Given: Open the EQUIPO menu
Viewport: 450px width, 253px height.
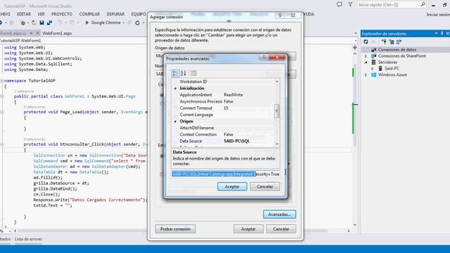Looking at the screenshot, I should tap(139, 14).
